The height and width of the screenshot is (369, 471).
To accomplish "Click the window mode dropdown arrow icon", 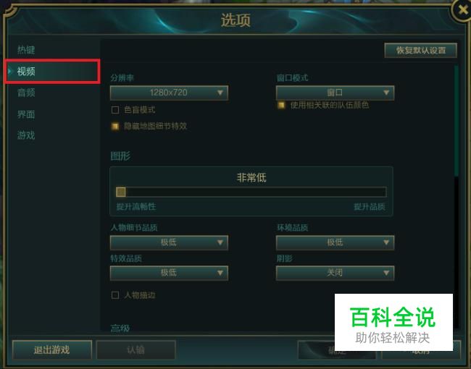I will pos(386,93).
